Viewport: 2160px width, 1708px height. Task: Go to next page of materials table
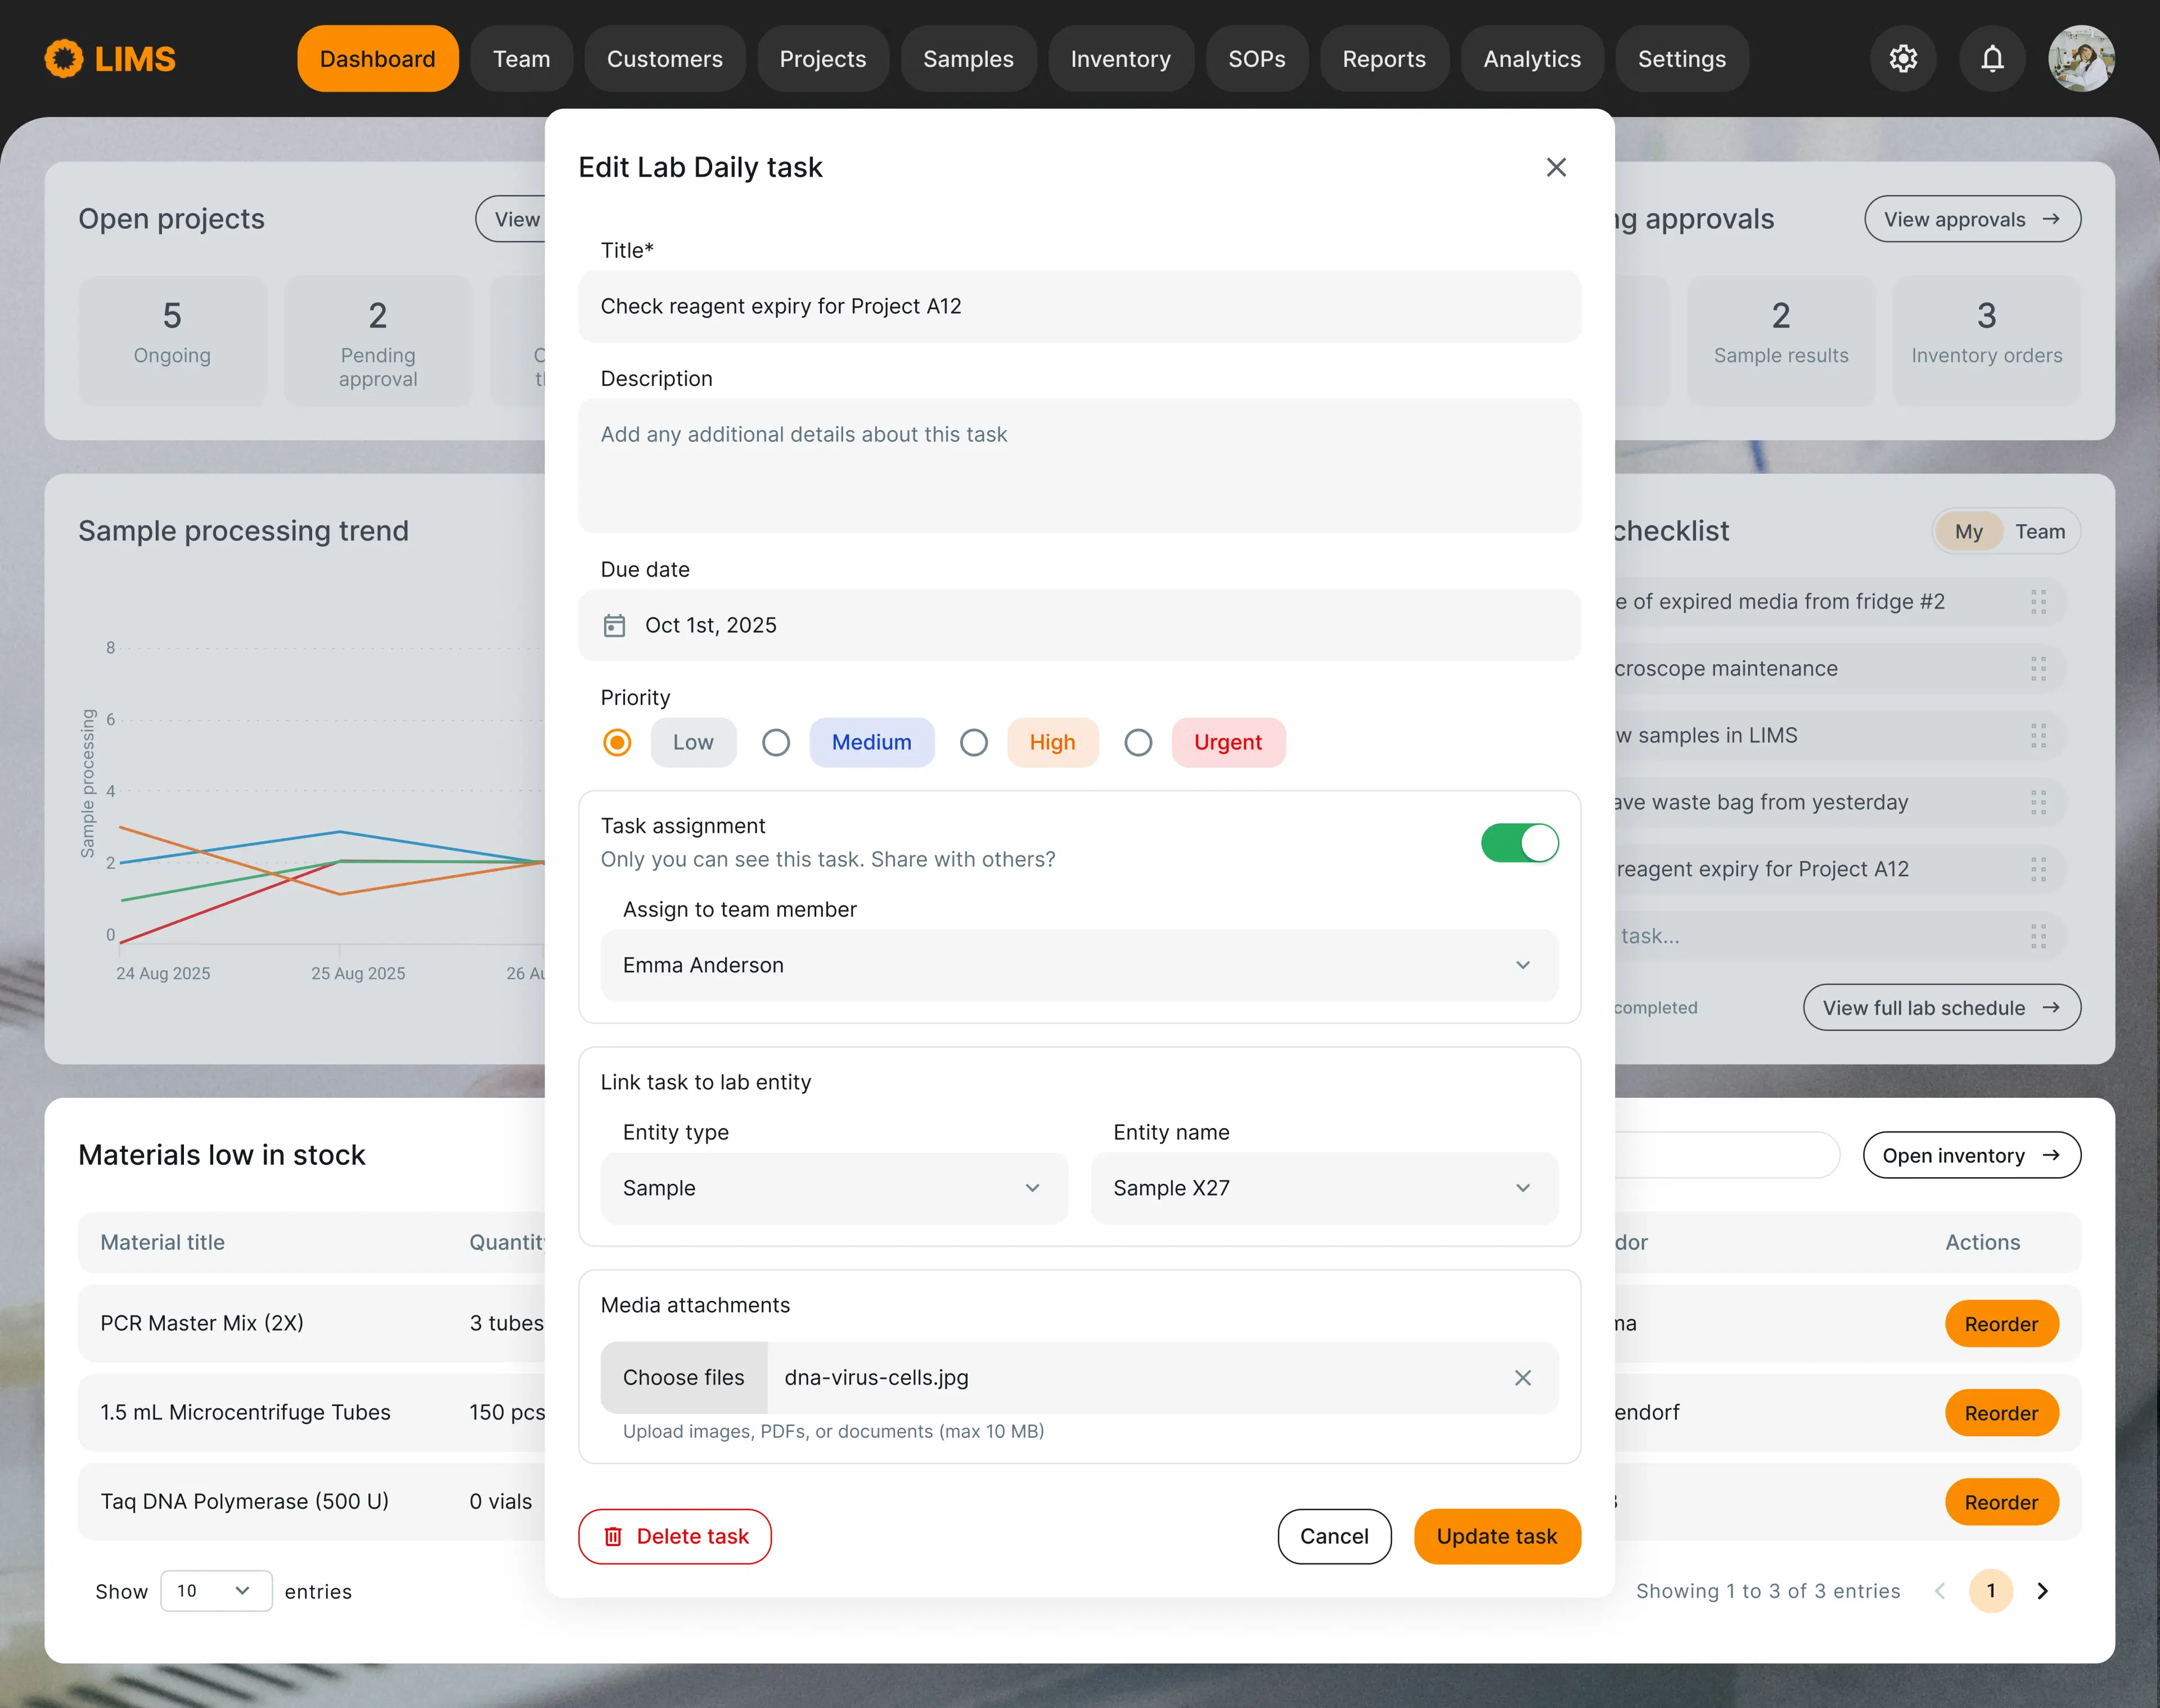point(2042,1590)
